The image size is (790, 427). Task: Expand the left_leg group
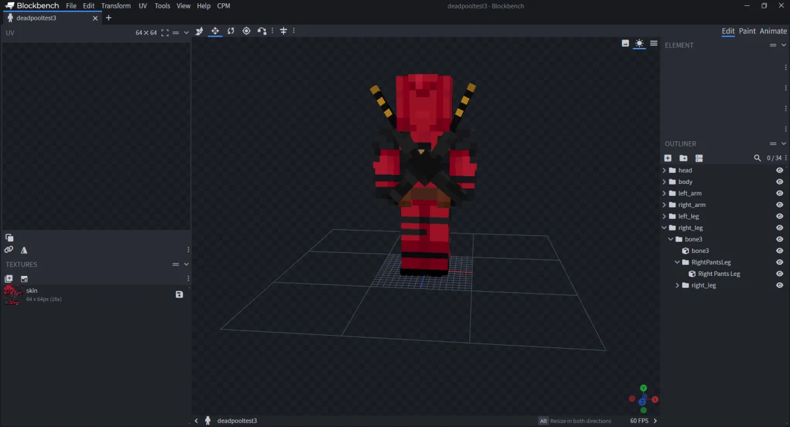pos(664,216)
